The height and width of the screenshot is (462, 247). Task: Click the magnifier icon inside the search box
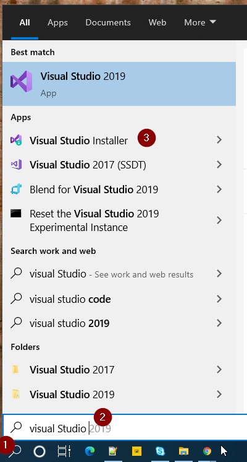16,428
